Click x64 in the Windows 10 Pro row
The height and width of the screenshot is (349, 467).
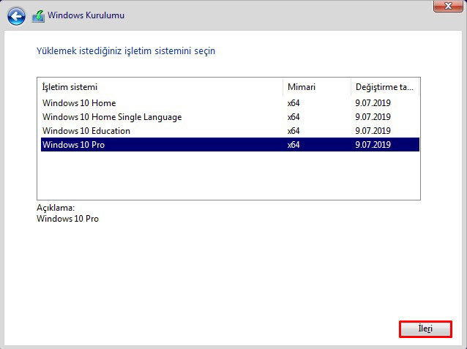tap(294, 145)
